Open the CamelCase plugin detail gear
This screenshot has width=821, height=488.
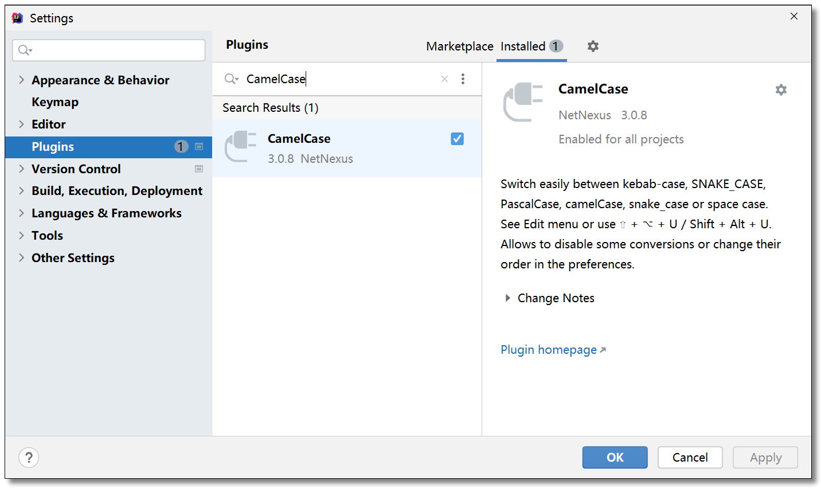pyautogui.click(x=781, y=89)
